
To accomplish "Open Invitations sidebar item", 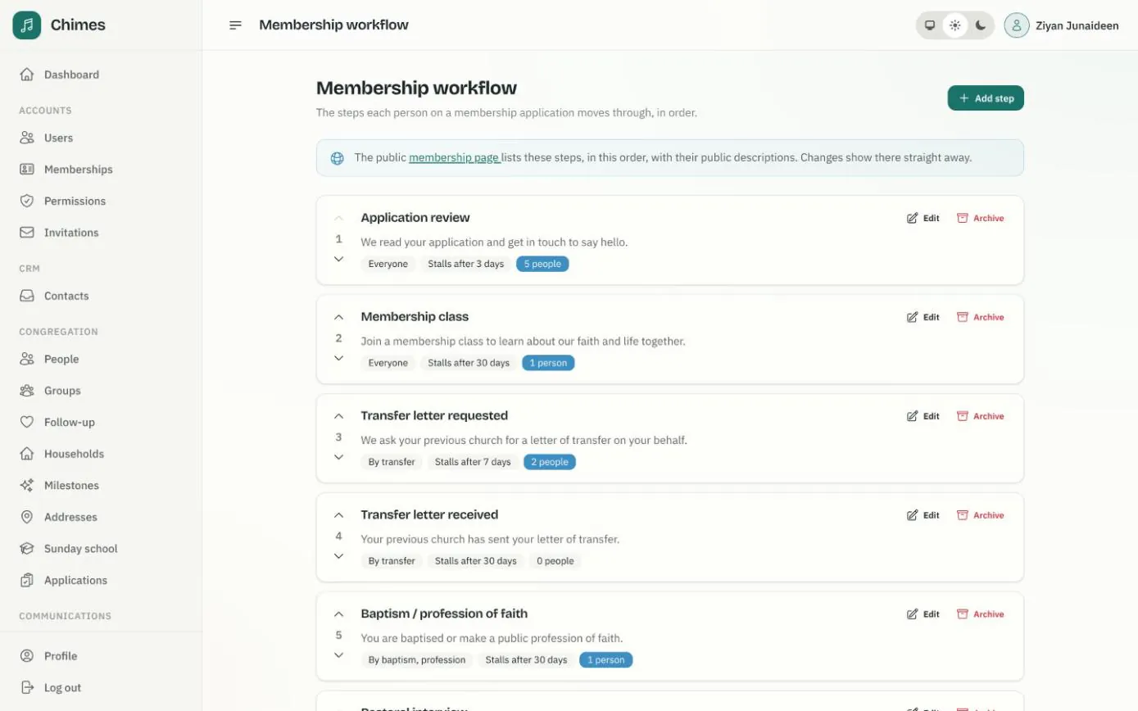I will click(x=101, y=233).
